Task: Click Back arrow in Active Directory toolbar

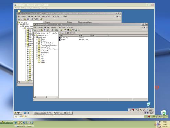Action: click(35, 30)
